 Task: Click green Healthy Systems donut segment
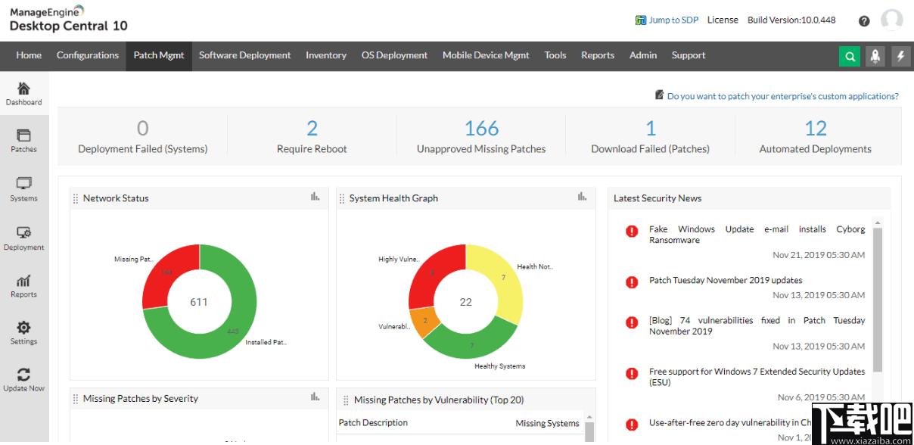473,344
